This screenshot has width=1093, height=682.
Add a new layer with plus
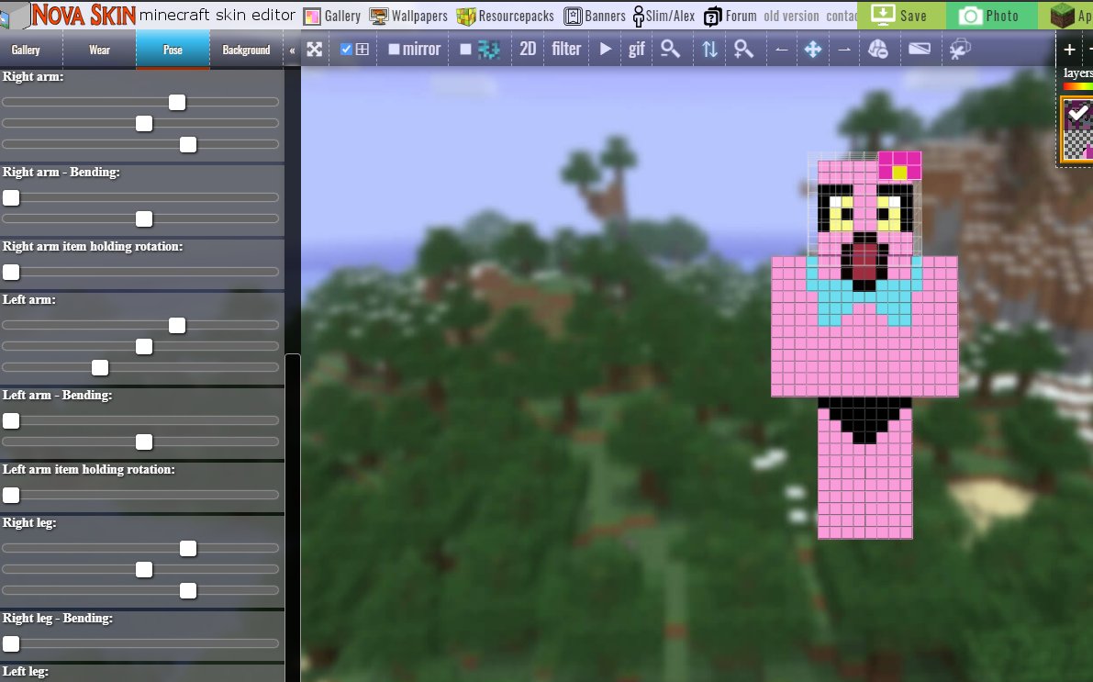pos(1069,50)
